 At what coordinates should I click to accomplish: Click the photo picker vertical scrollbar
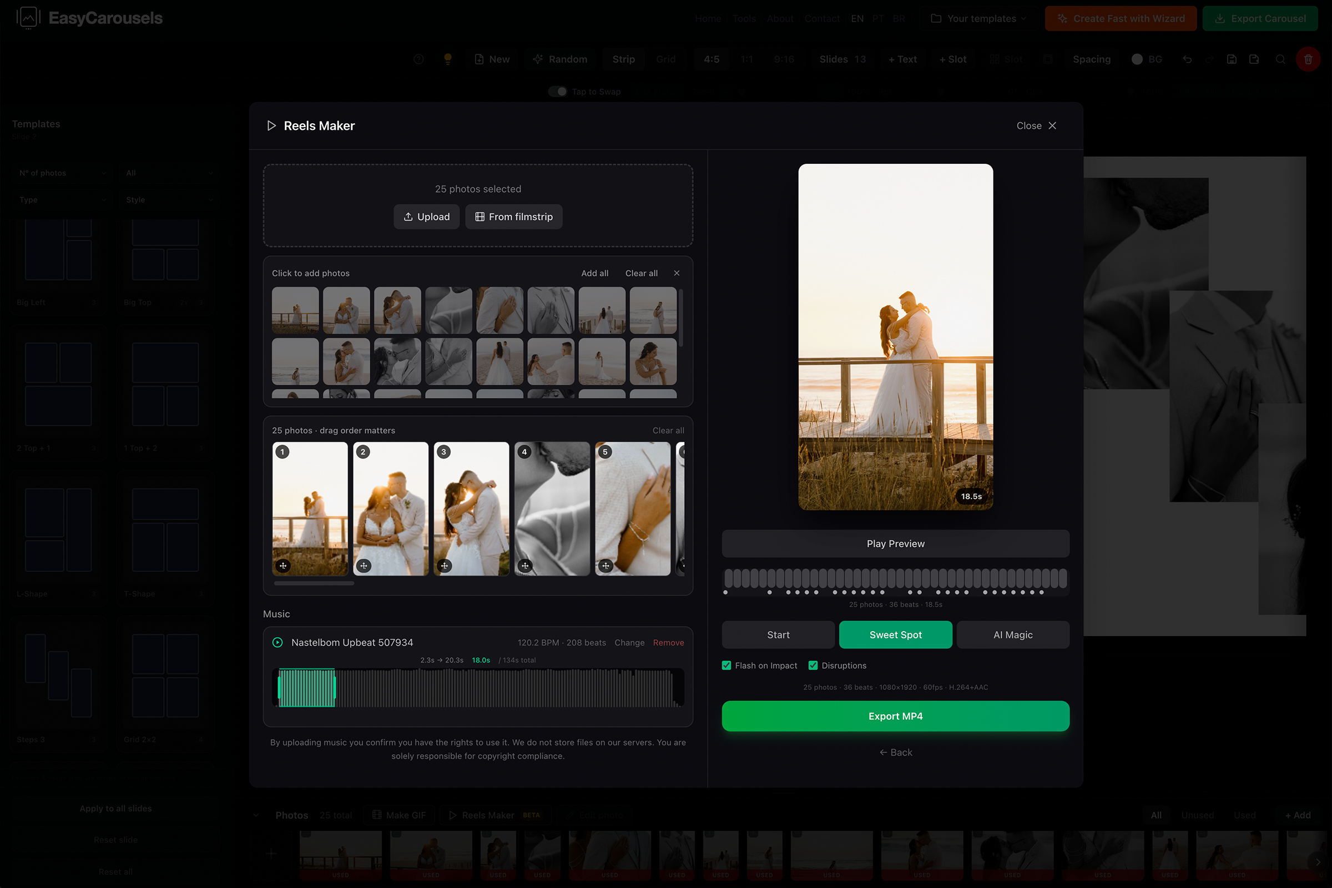pos(681,317)
